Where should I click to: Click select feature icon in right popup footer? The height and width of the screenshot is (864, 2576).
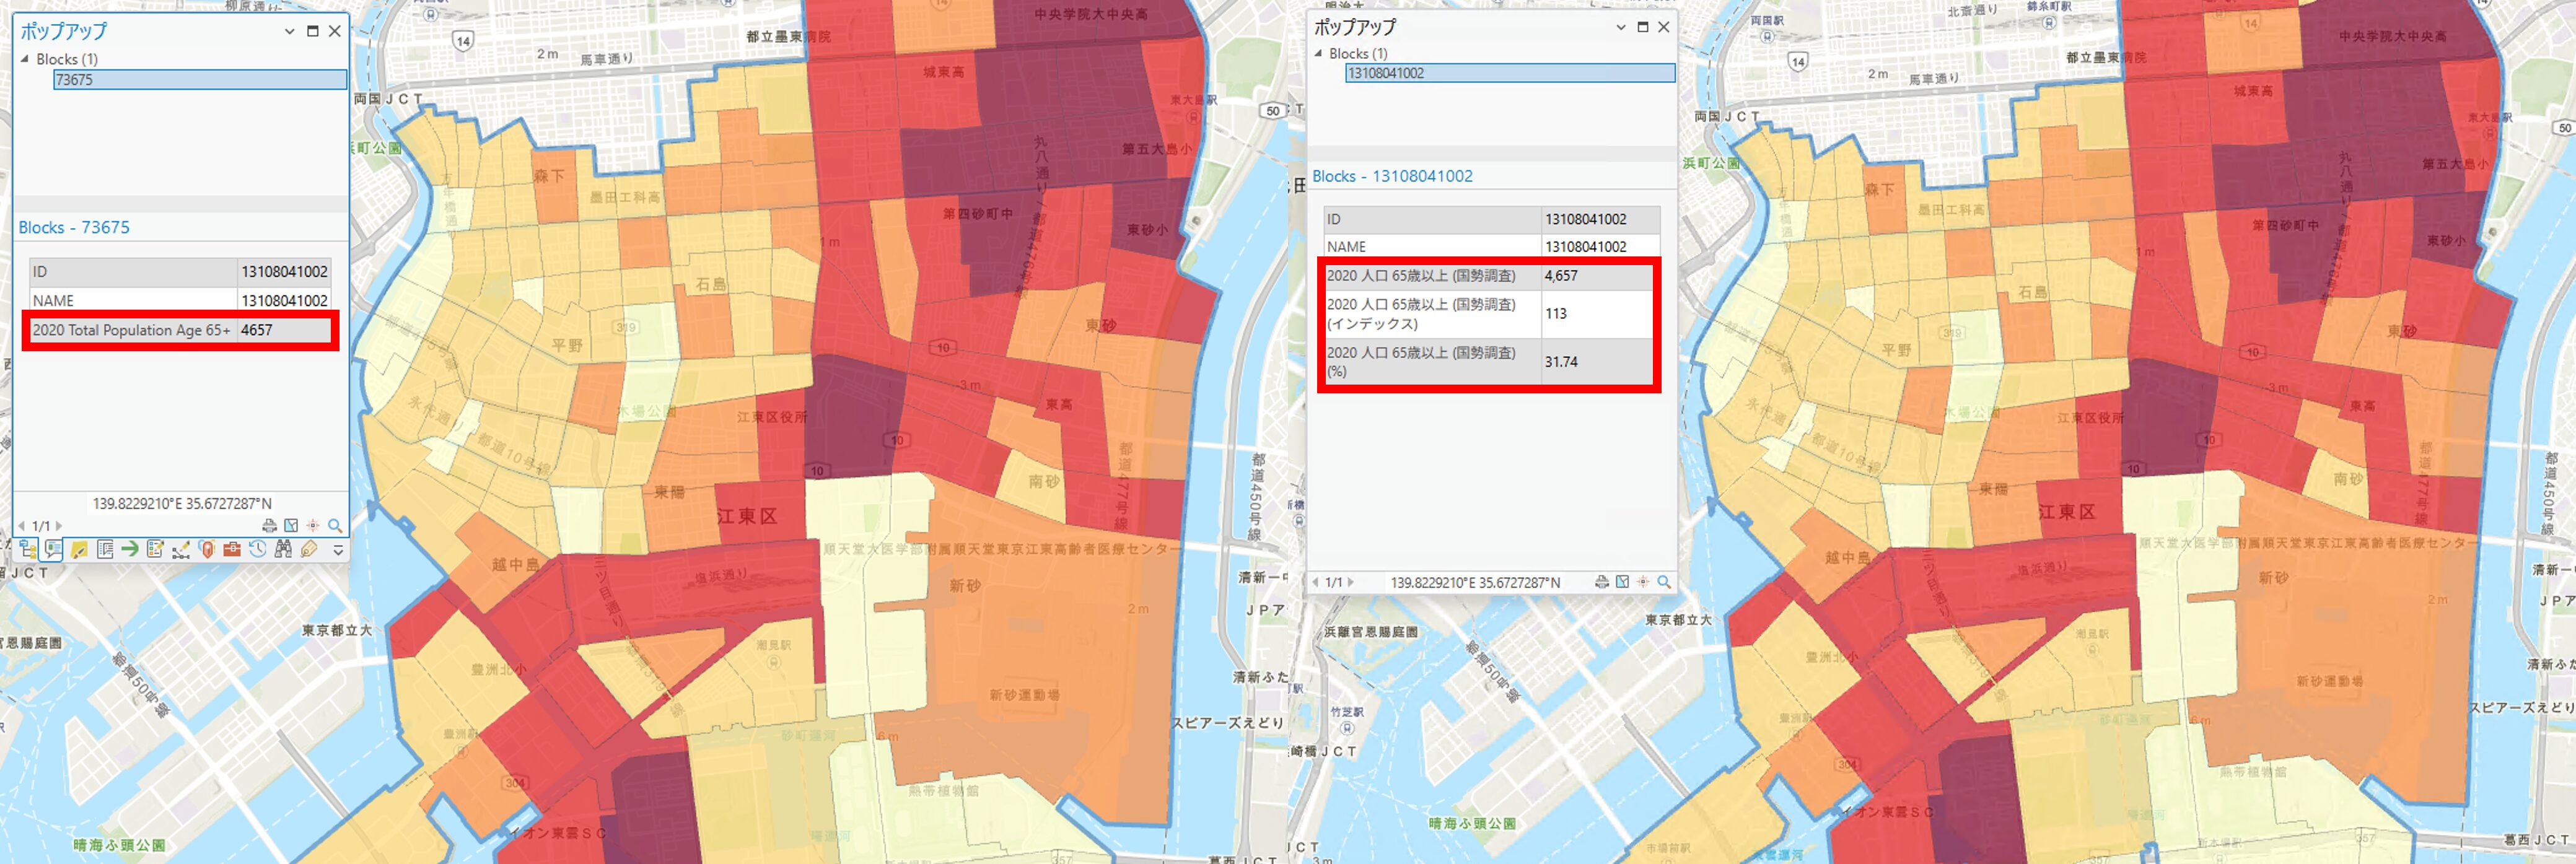(x=1622, y=582)
